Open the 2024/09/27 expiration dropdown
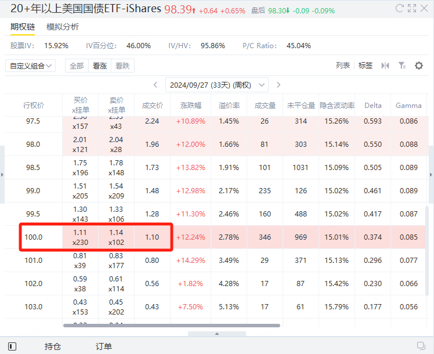The width and height of the screenshot is (434, 354). pos(217,85)
